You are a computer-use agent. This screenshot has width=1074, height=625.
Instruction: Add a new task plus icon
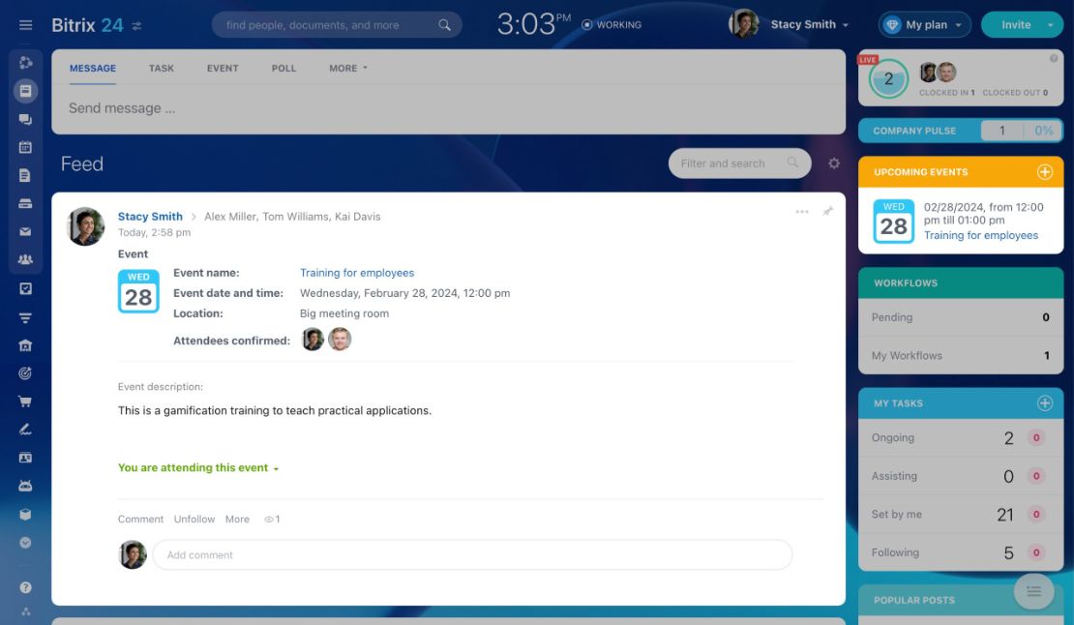point(1045,403)
